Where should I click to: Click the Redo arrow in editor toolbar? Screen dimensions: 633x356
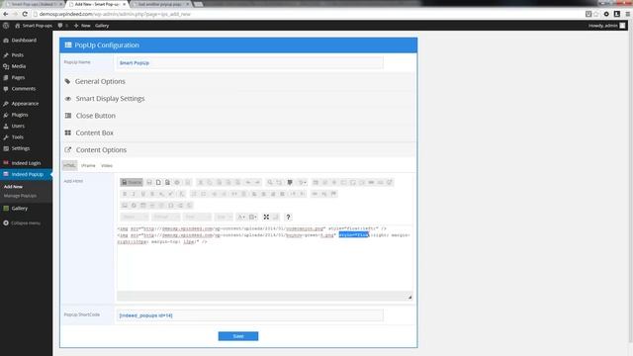[257, 182]
